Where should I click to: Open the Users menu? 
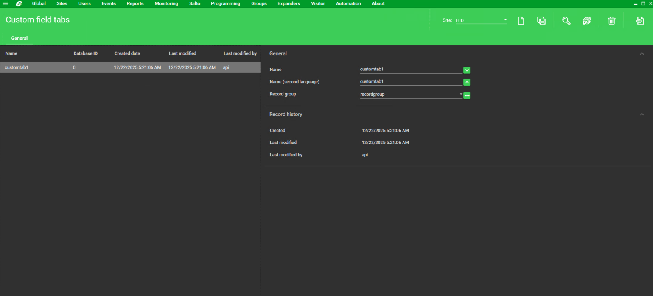[84, 3]
